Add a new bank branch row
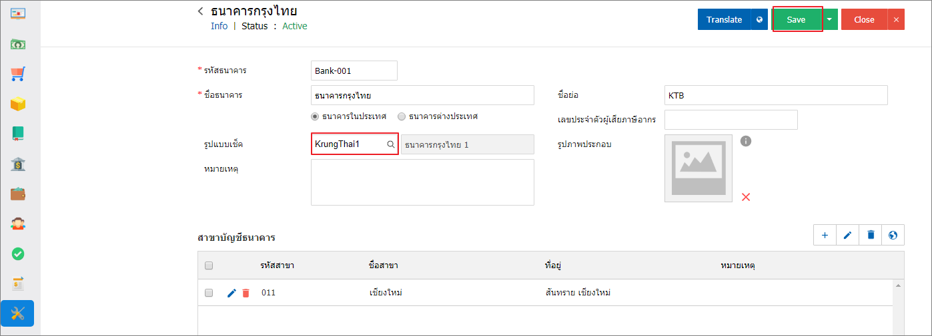 (x=825, y=235)
